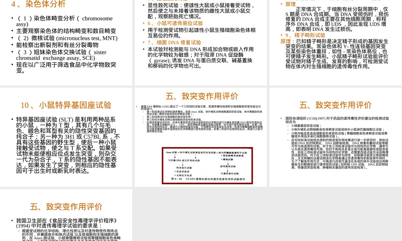The width and height of the screenshot is (402, 241).
Task: Click '形态学改变' bullet in the diagram
Action: coord(183,172)
